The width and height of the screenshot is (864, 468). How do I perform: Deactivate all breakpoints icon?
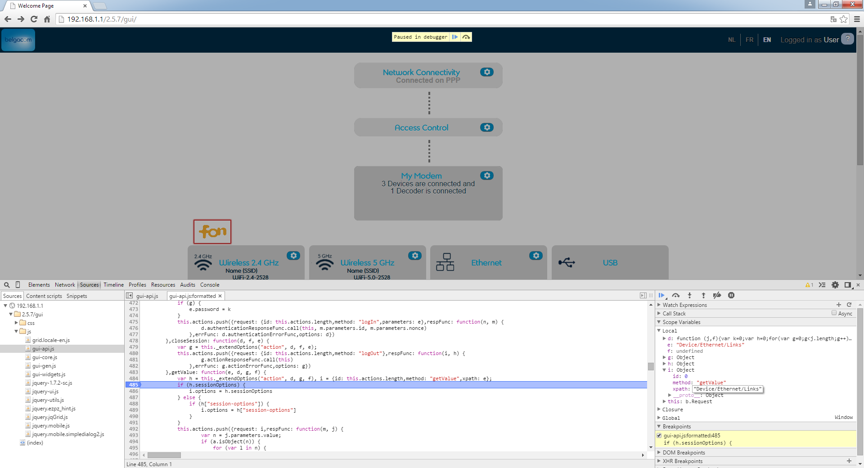pos(717,296)
